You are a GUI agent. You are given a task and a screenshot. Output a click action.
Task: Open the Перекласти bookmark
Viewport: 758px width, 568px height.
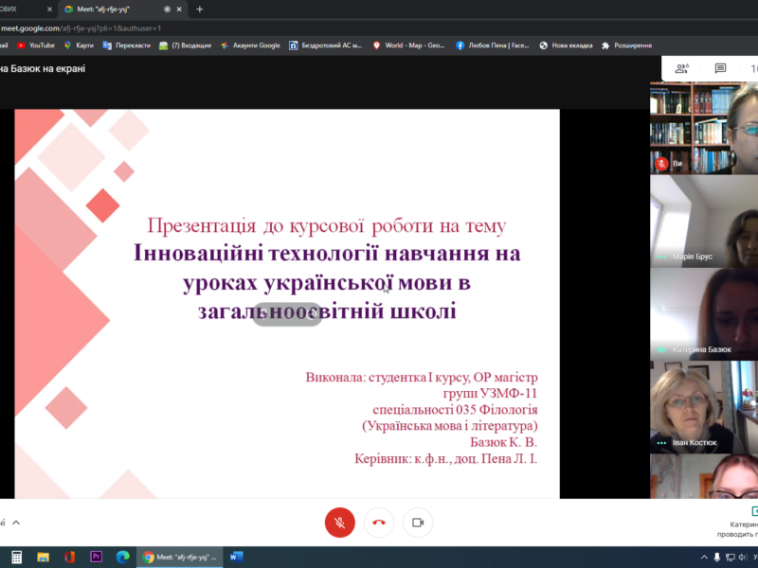[126, 44]
